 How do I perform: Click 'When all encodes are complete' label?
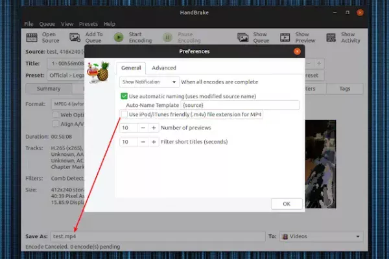(x=220, y=82)
